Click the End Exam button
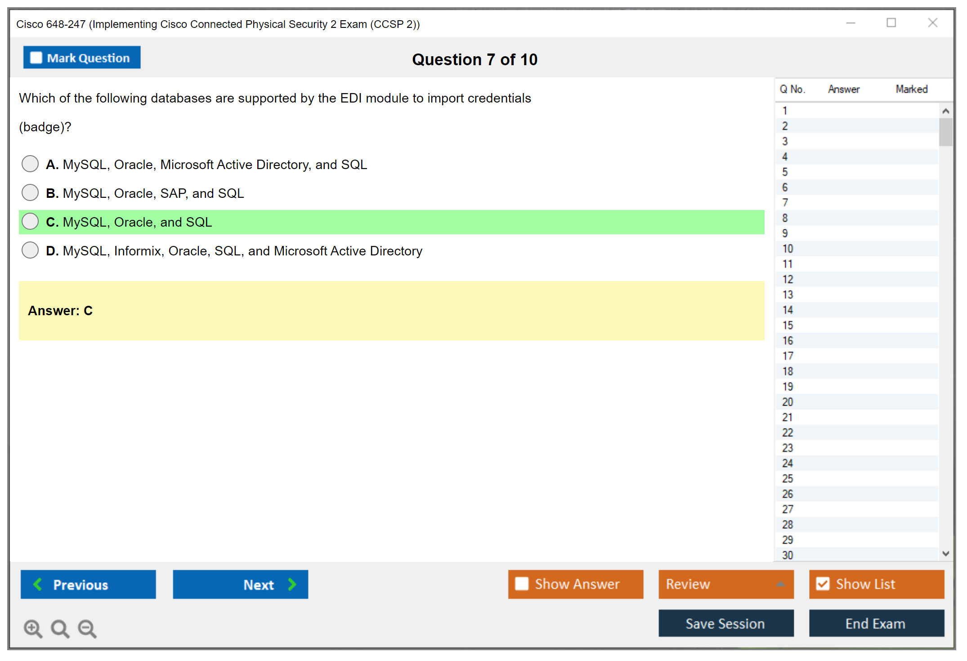The width and height of the screenshot is (967, 661). [x=876, y=623]
